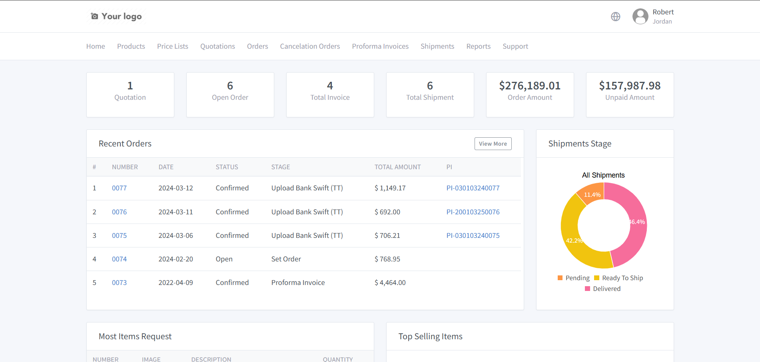Click the Your logo image
Viewport: 760px width, 362px height.
116,16
